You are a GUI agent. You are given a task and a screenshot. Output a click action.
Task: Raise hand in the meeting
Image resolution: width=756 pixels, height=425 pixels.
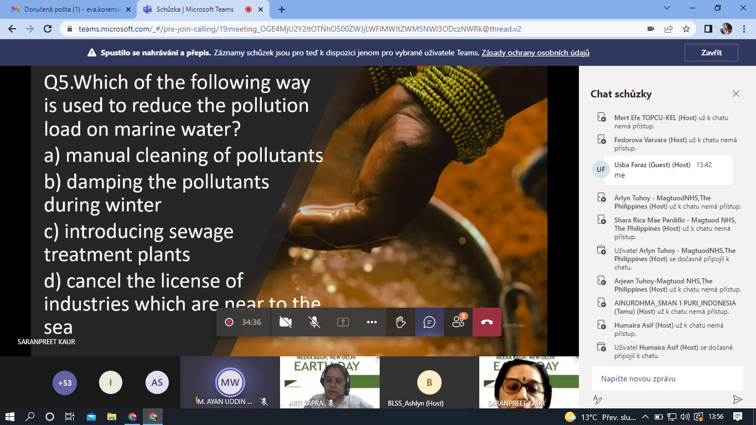pyautogui.click(x=401, y=322)
